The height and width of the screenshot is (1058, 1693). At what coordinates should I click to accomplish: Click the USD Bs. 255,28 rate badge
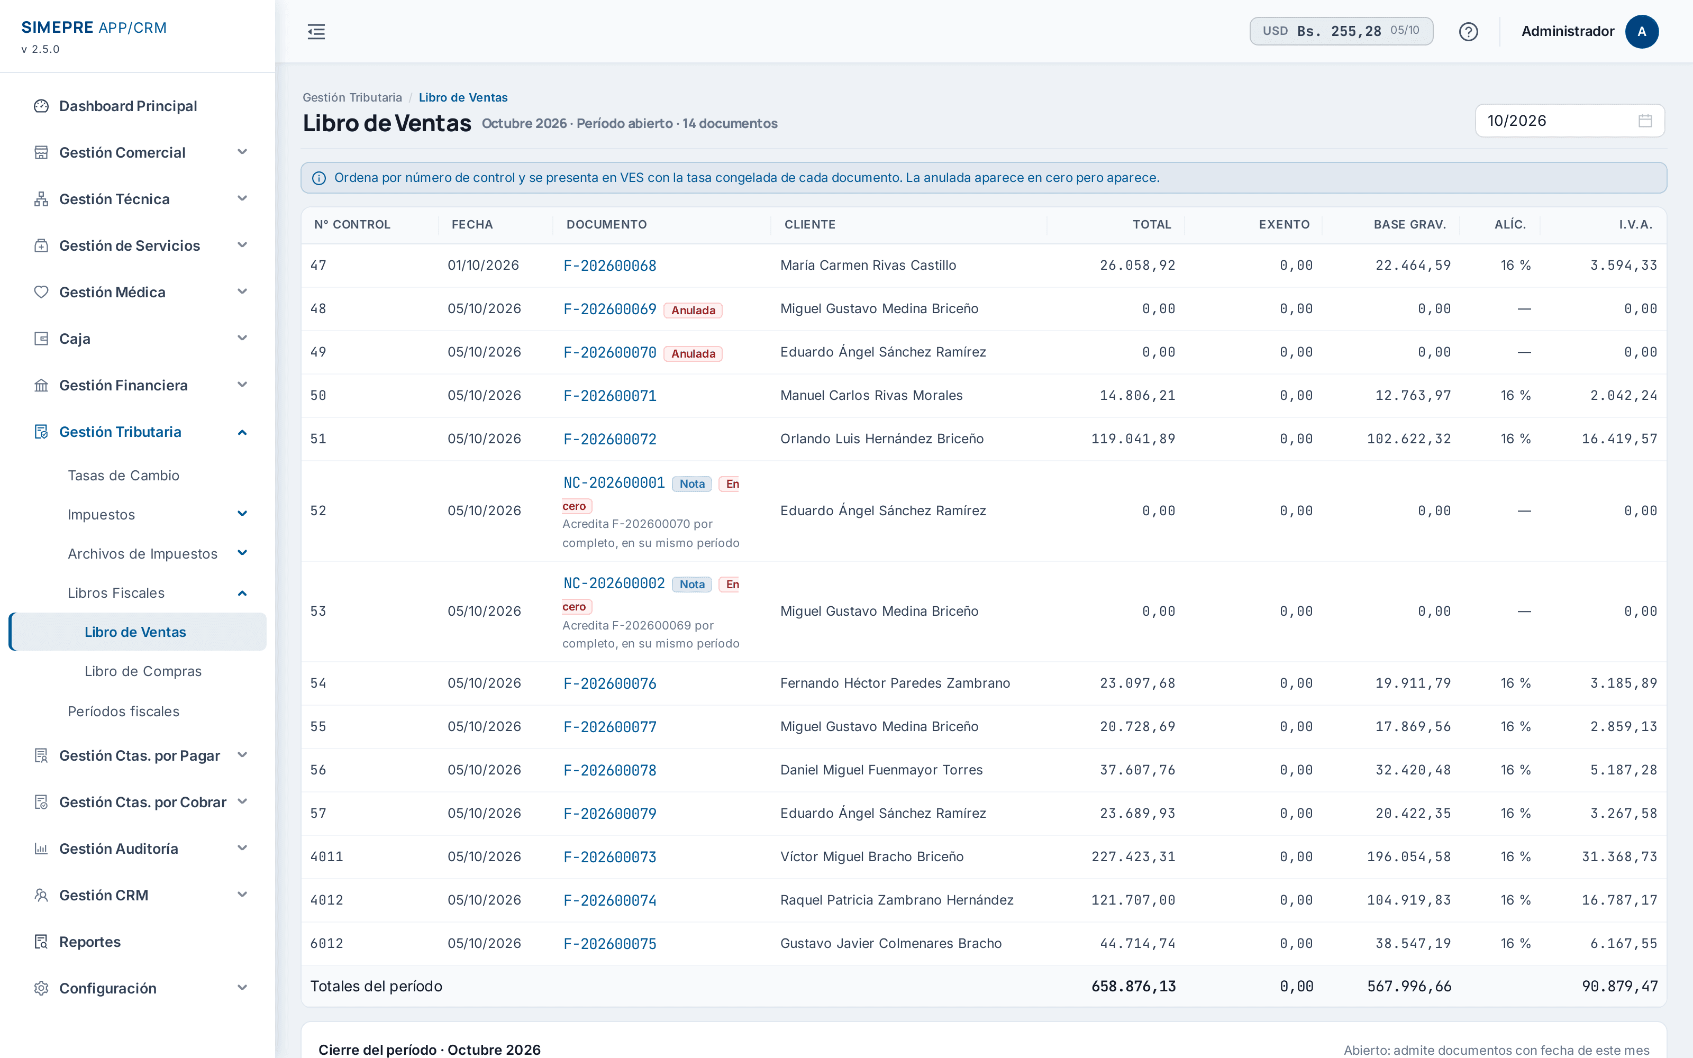1341,31
